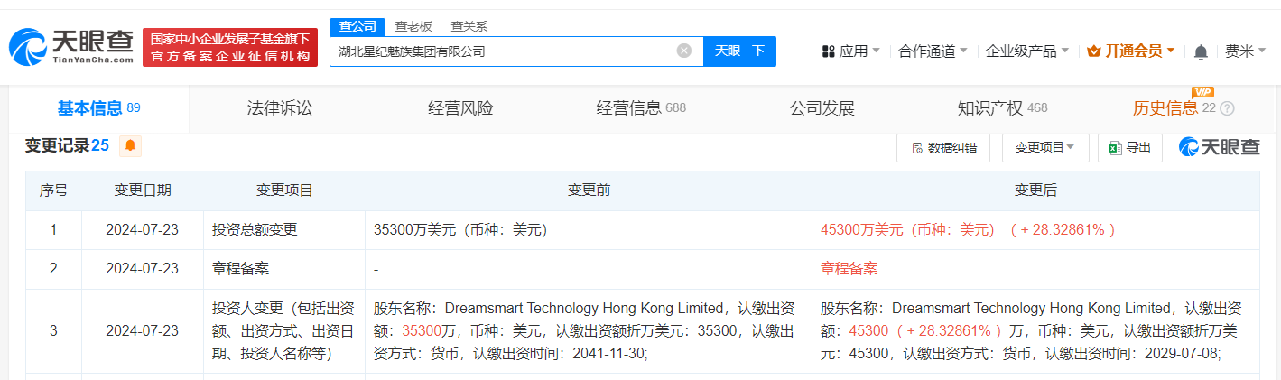The height and width of the screenshot is (380, 1281).
Task: Expand the 企业级产品 menu
Action: coord(1026,51)
